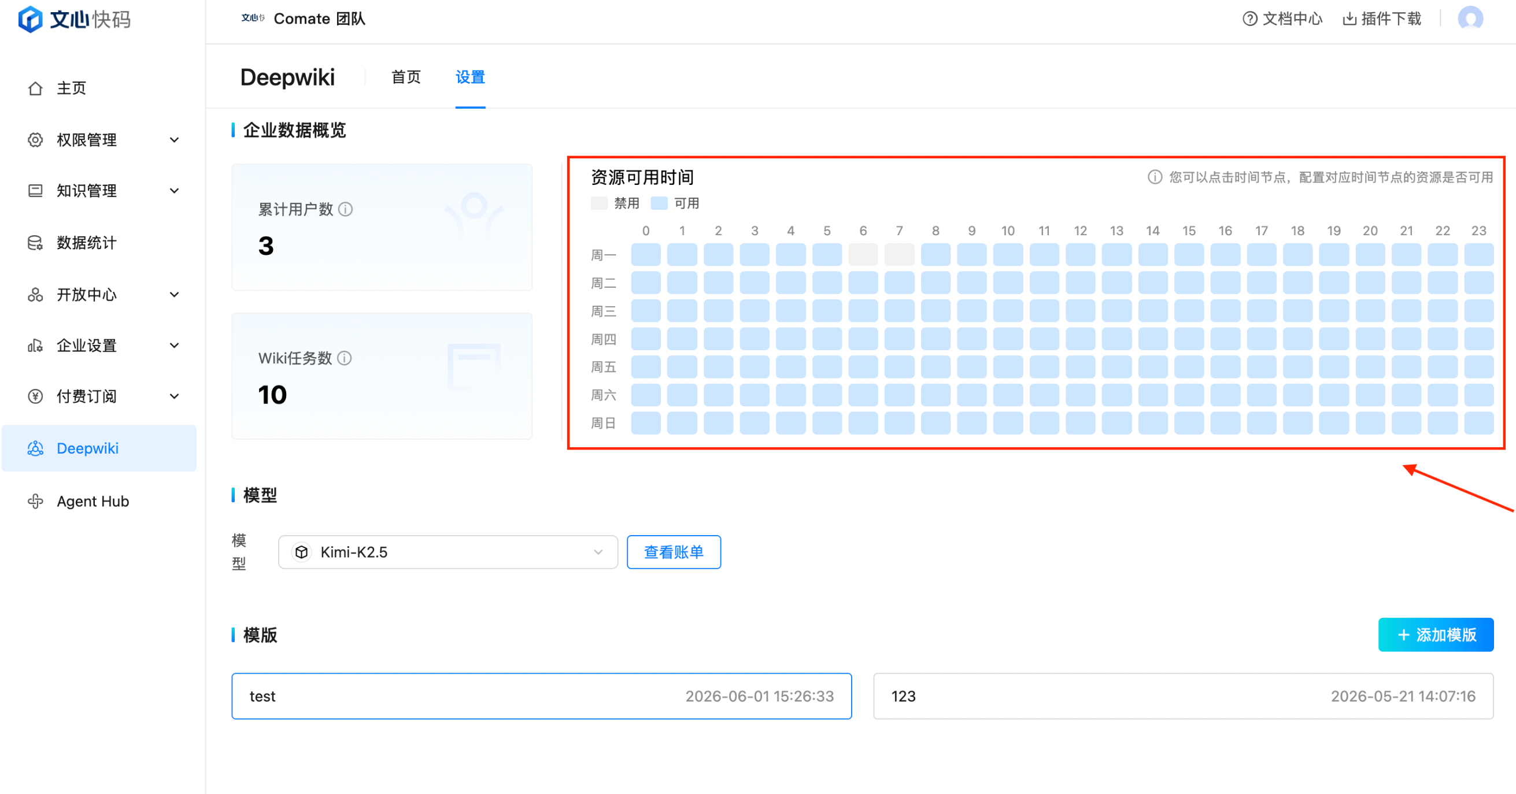The image size is (1516, 794).
Task: Click the 周一 row label
Action: (603, 255)
